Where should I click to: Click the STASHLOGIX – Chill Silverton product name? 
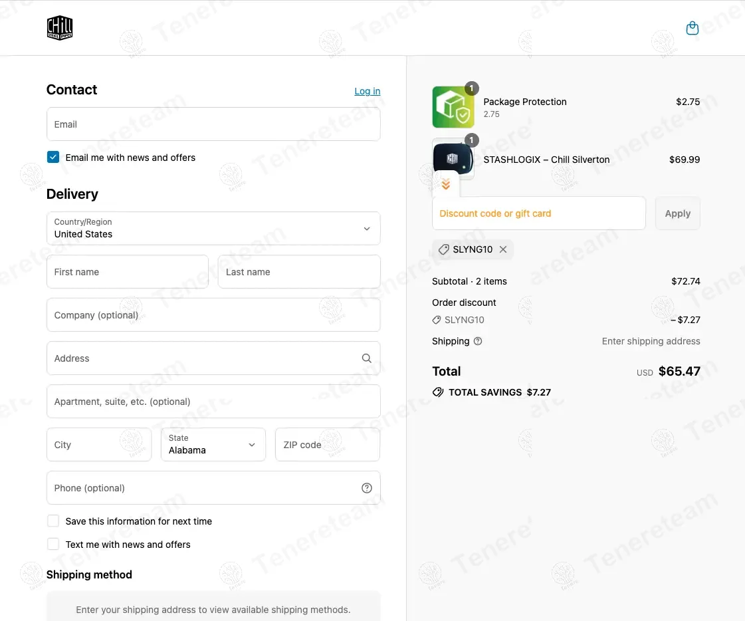click(x=546, y=160)
